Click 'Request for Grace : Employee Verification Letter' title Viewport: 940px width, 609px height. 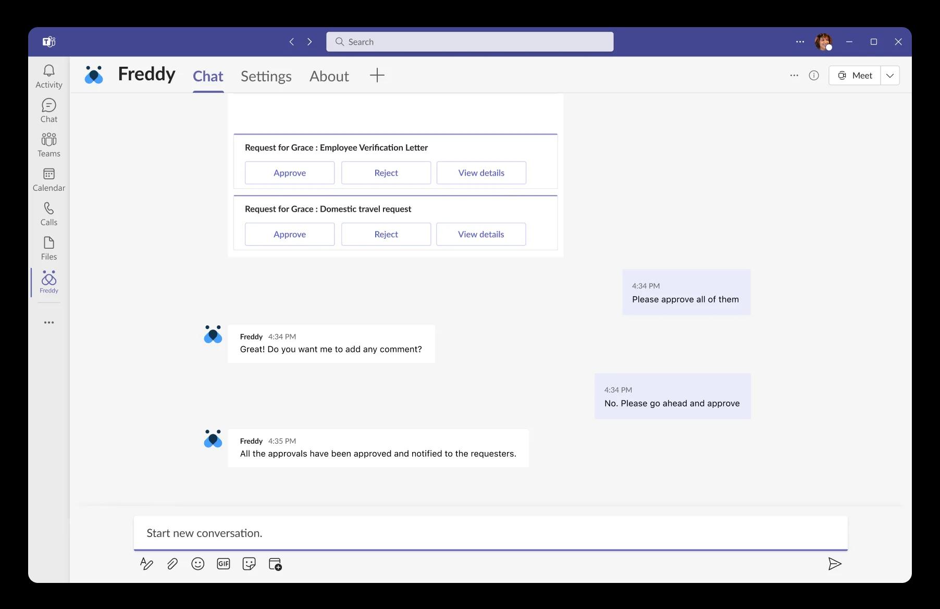[336, 148]
